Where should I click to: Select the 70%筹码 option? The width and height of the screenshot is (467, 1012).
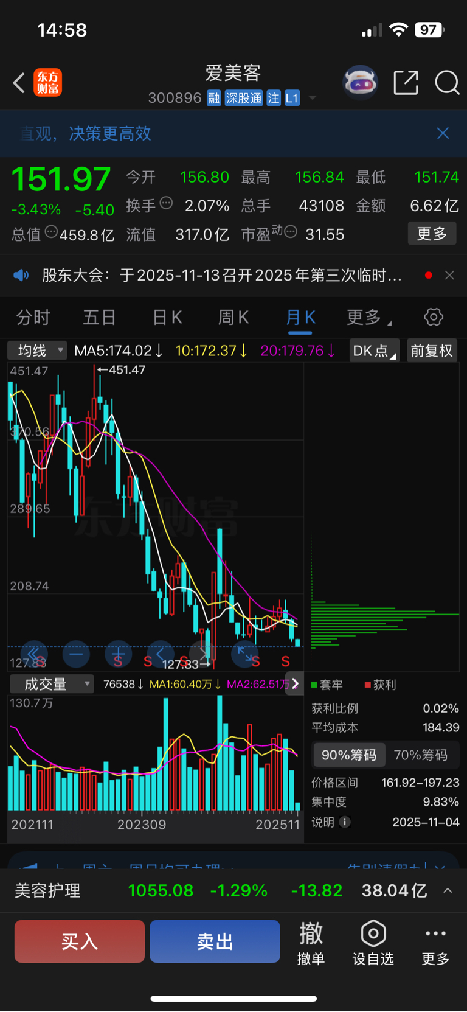[x=421, y=755]
